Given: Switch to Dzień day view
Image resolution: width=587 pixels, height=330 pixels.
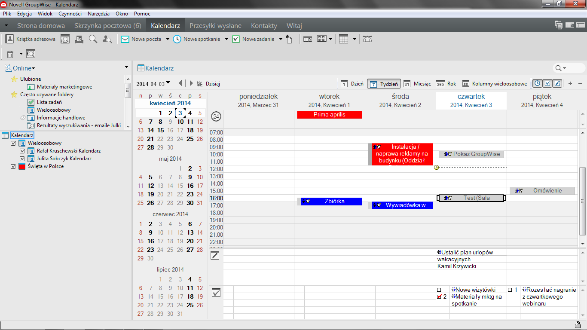Looking at the screenshot, I should point(352,84).
